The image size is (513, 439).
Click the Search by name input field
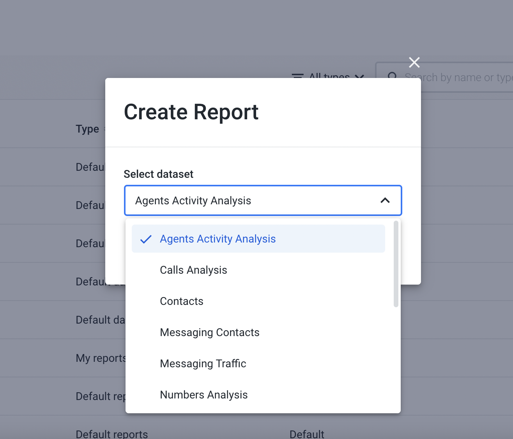click(460, 77)
